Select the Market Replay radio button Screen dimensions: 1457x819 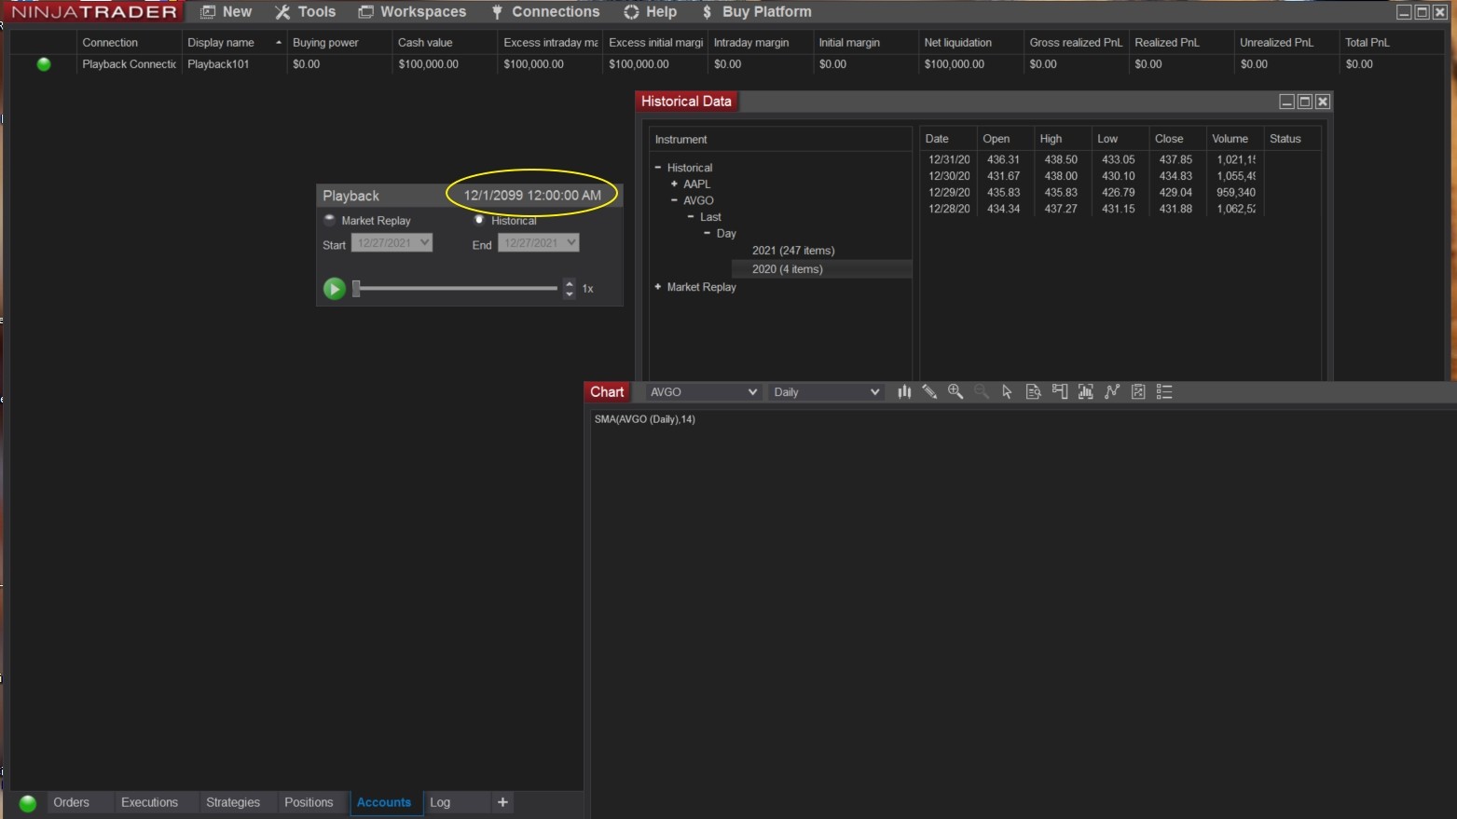click(x=329, y=221)
